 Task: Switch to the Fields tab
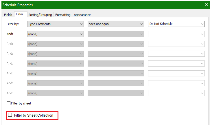(x=8, y=14)
